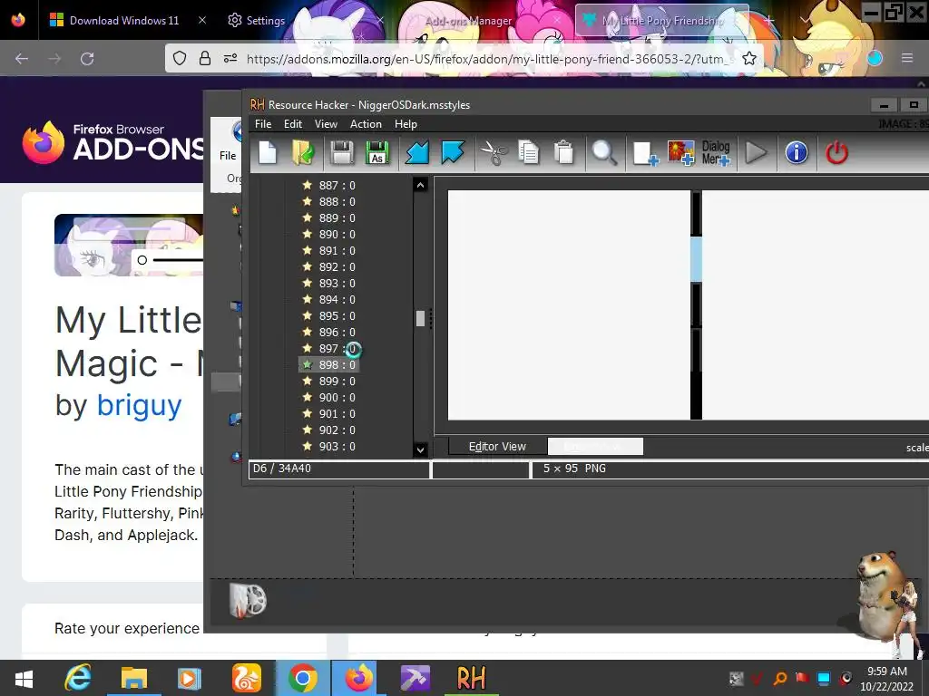This screenshot has width=929, height=696.
Task: Click the red power exit icon
Action: click(836, 152)
